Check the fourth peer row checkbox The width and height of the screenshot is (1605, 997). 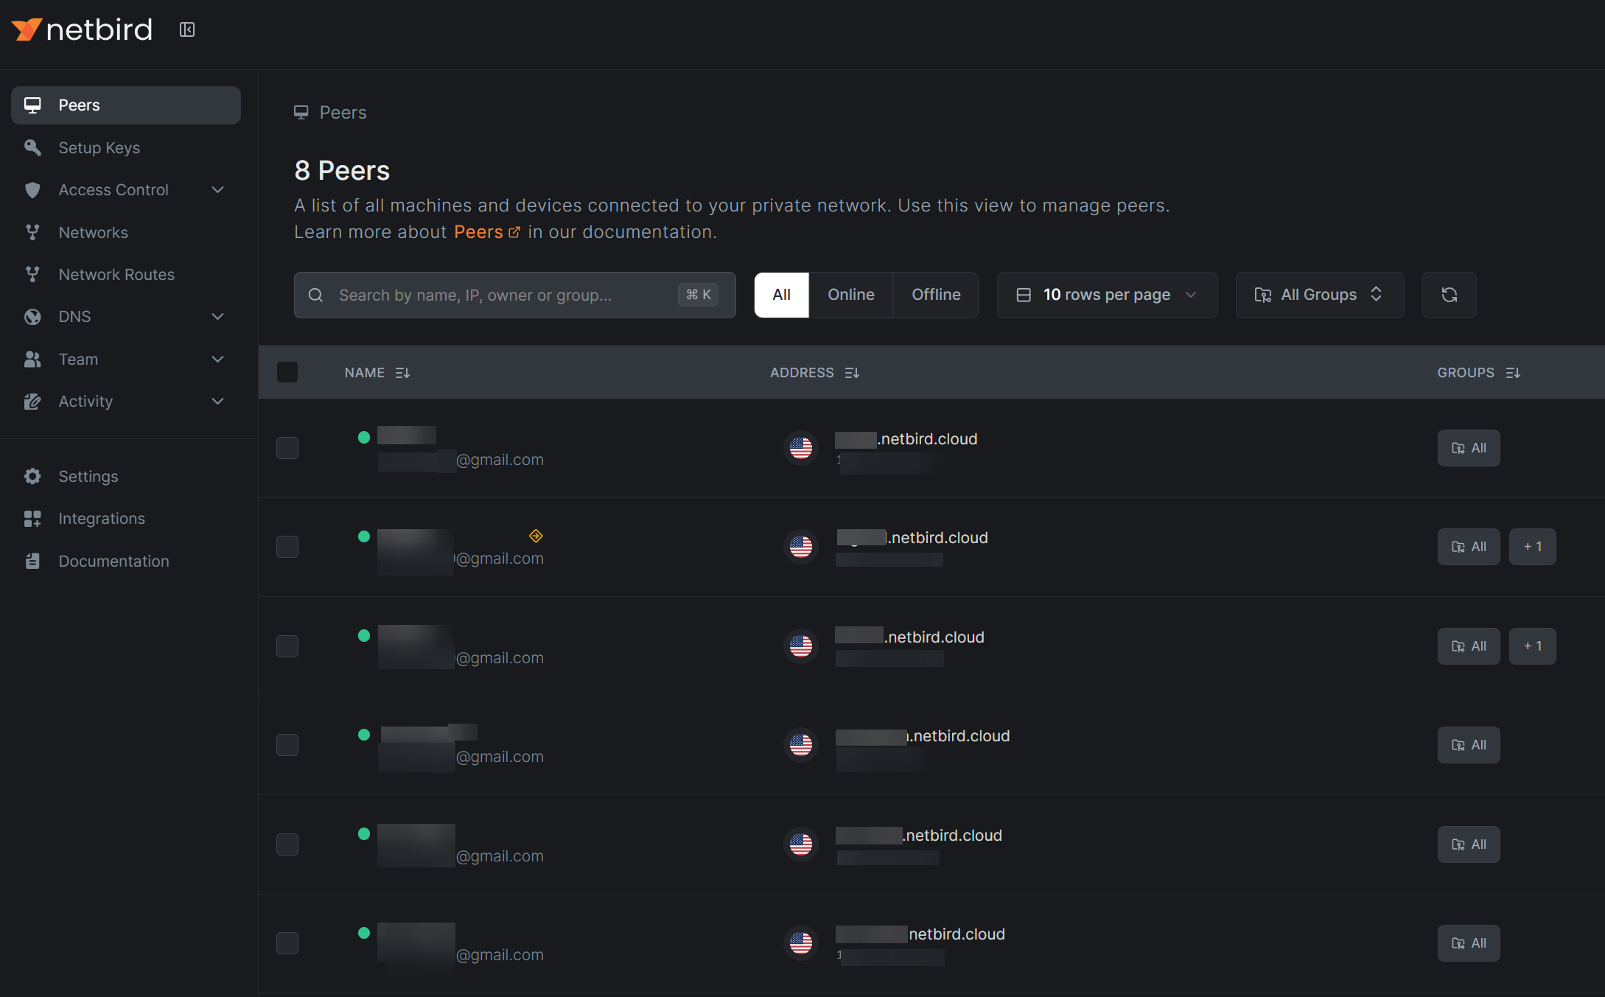click(x=287, y=745)
